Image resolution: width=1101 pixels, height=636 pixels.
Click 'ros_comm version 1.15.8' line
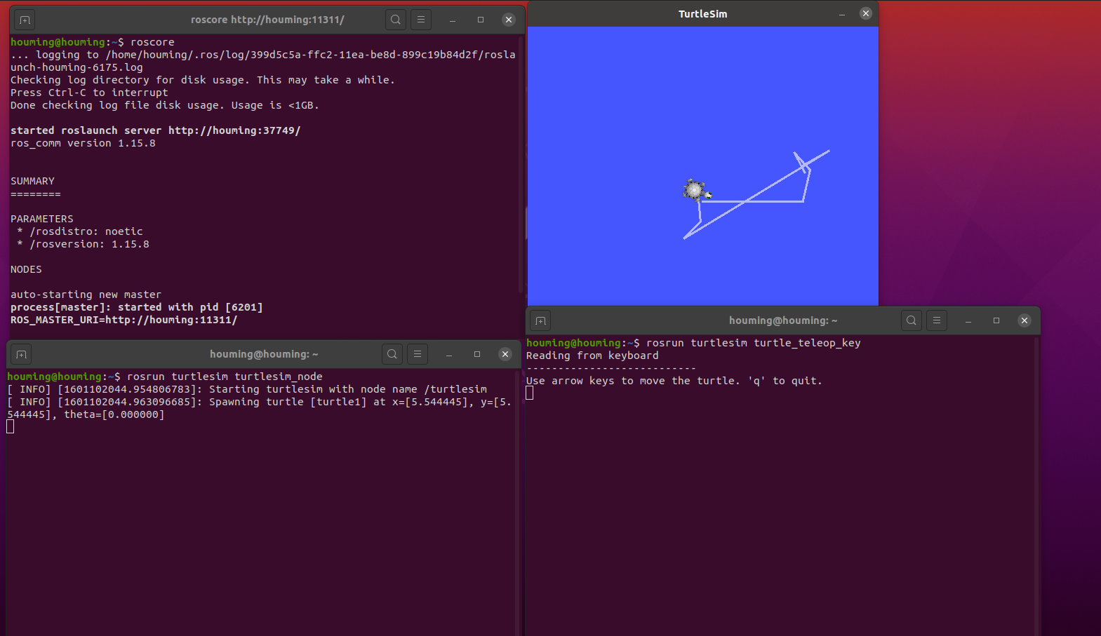[83, 143]
